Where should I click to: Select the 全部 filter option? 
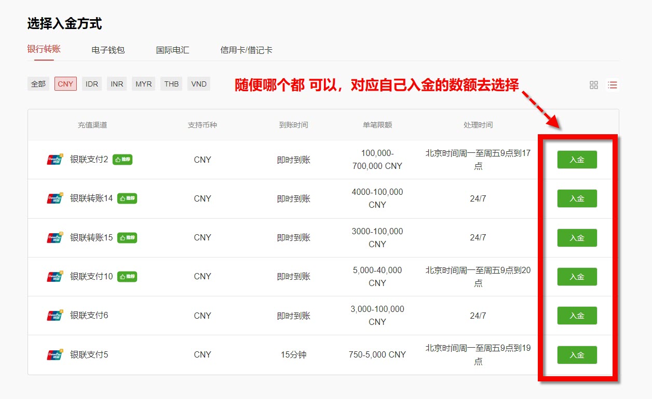pos(37,83)
